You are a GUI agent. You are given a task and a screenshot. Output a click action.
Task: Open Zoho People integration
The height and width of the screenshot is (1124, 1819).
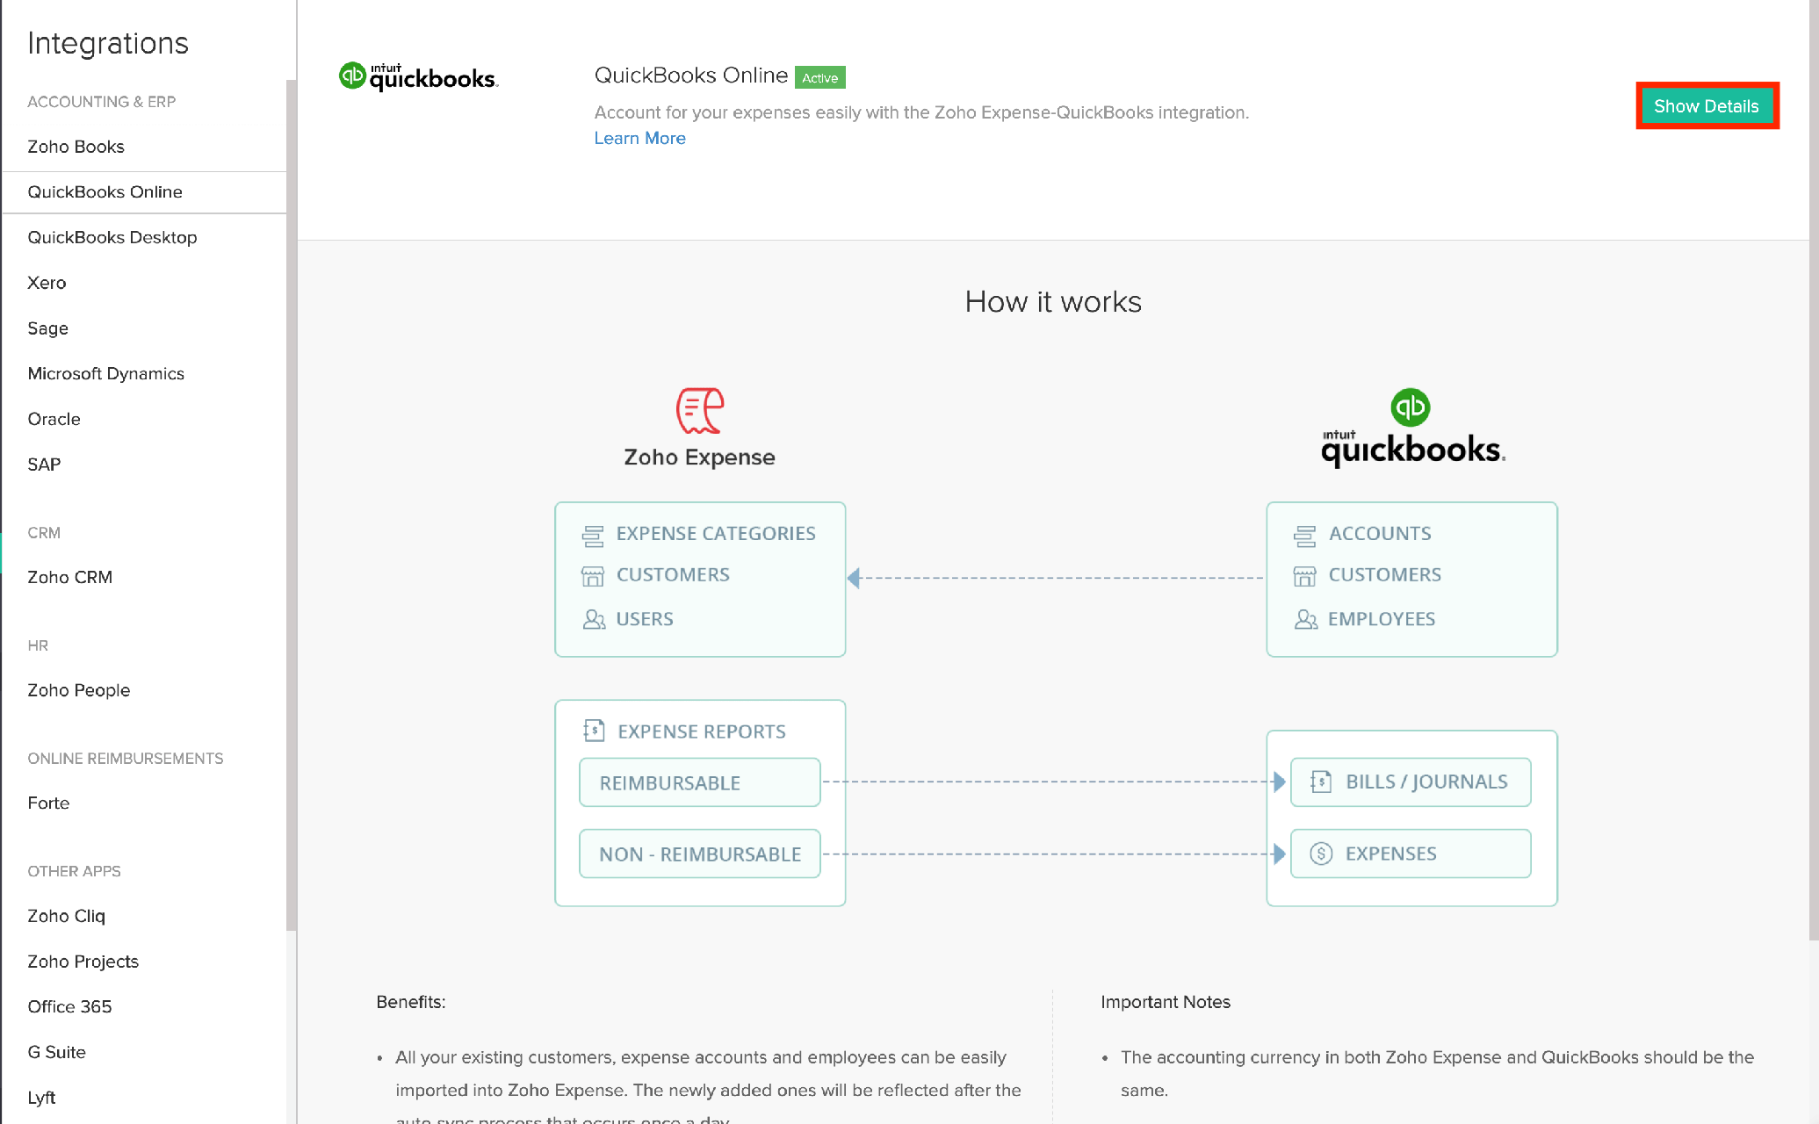coord(78,690)
